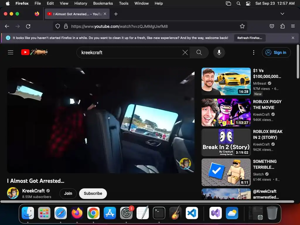300x225 pixels.
Task: Open Trash in the Dock
Action: tap(272, 213)
